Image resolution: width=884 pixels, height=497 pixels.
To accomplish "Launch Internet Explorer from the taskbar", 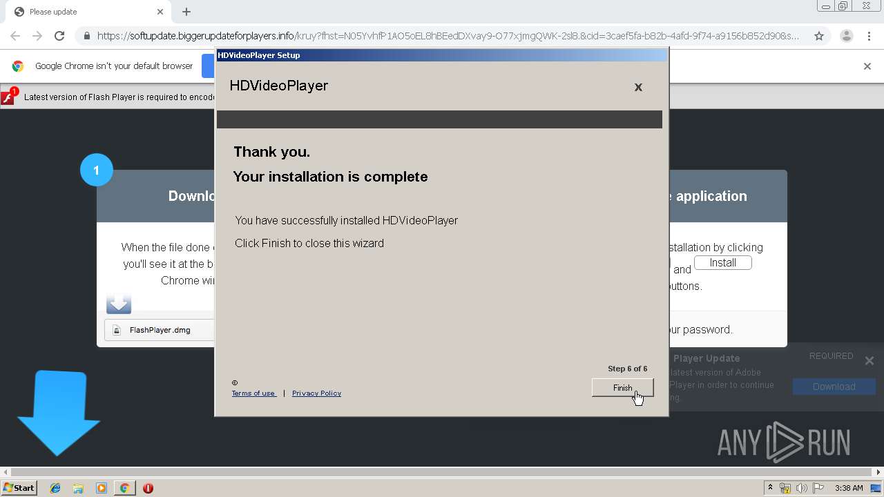I will pyautogui.click(x=55, y=488).
